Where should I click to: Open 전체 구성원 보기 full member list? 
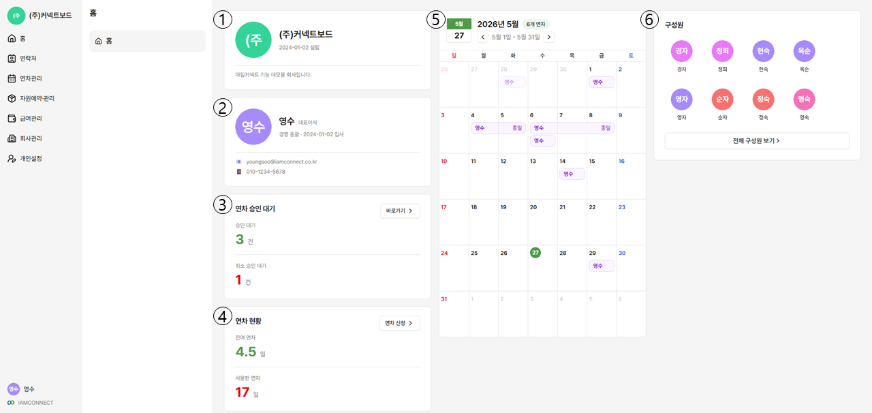tap(757, 140)
